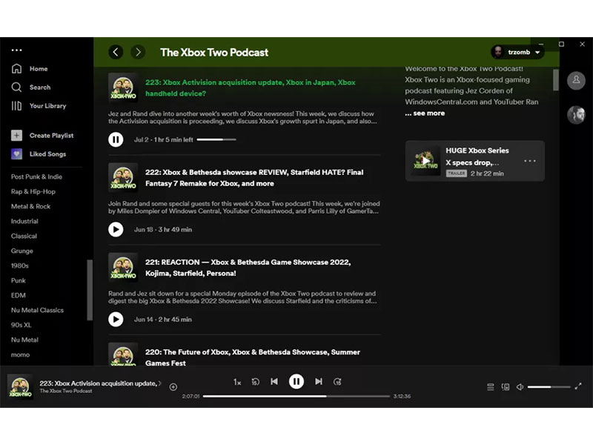
Task: Open momo playlist
Action: coord(20,355)
